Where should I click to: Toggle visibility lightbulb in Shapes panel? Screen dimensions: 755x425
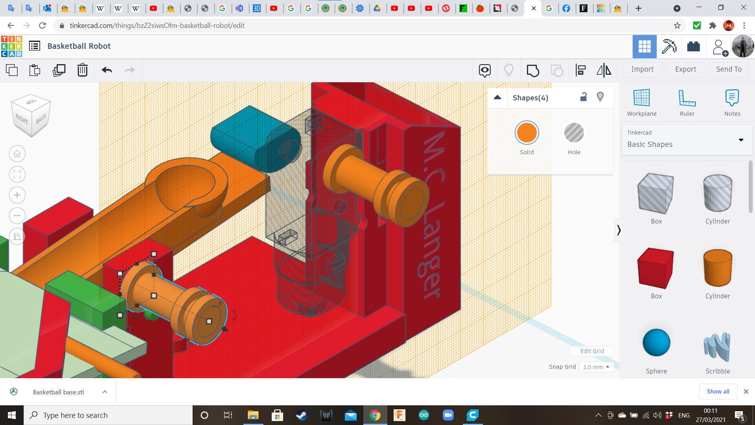[600, 97]
